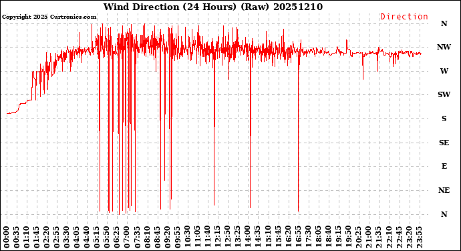The width and height of the screenshot is (461, 251).
Task: Click the '08:45' time axis label
Action: 158,237
